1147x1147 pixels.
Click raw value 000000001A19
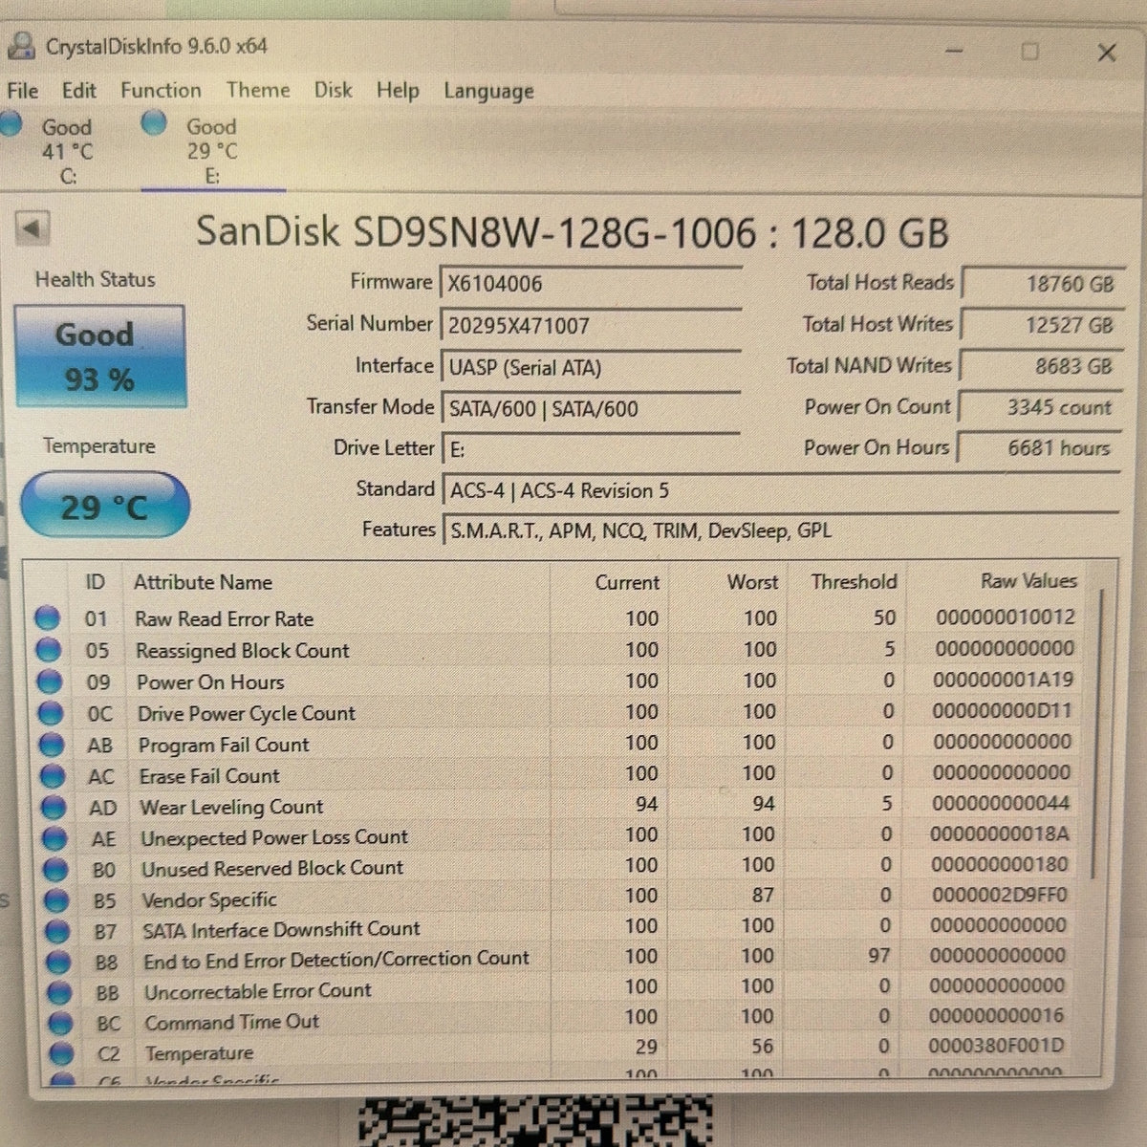[x=1003, y=680]
